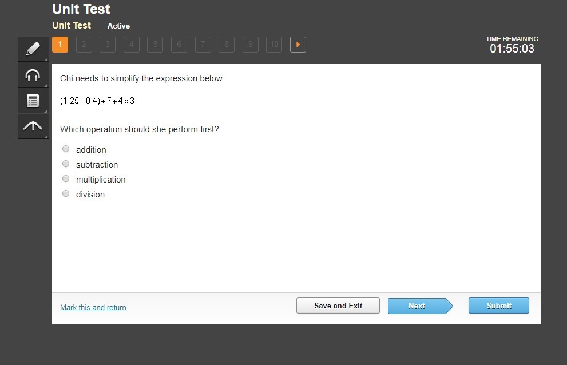Jump to question 5

click(x=155, y=45)
